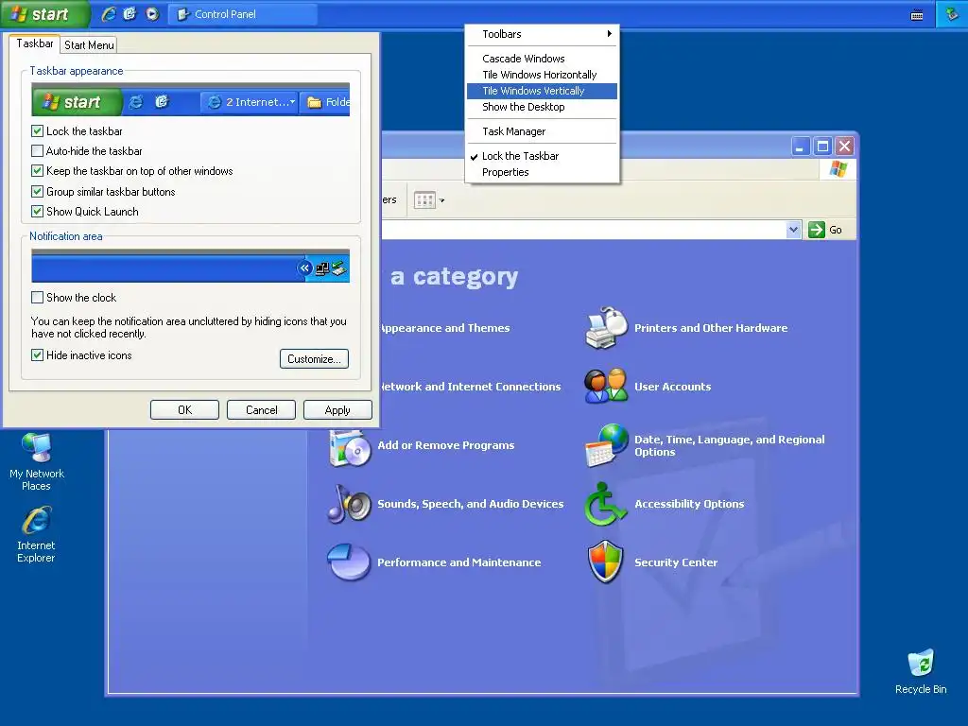Open Task Manager from context menu

click(542, 131)
